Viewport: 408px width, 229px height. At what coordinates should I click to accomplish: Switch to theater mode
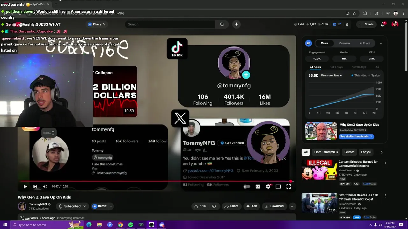coord(278,187)
